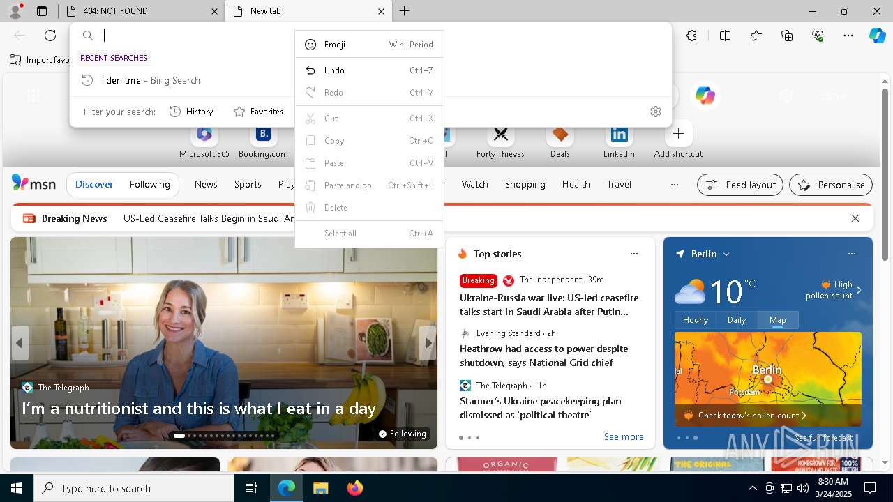This screenshot has width=893, height=502.
Task: Open the Favorites star toolbar icon
Action: click(756, 36)
